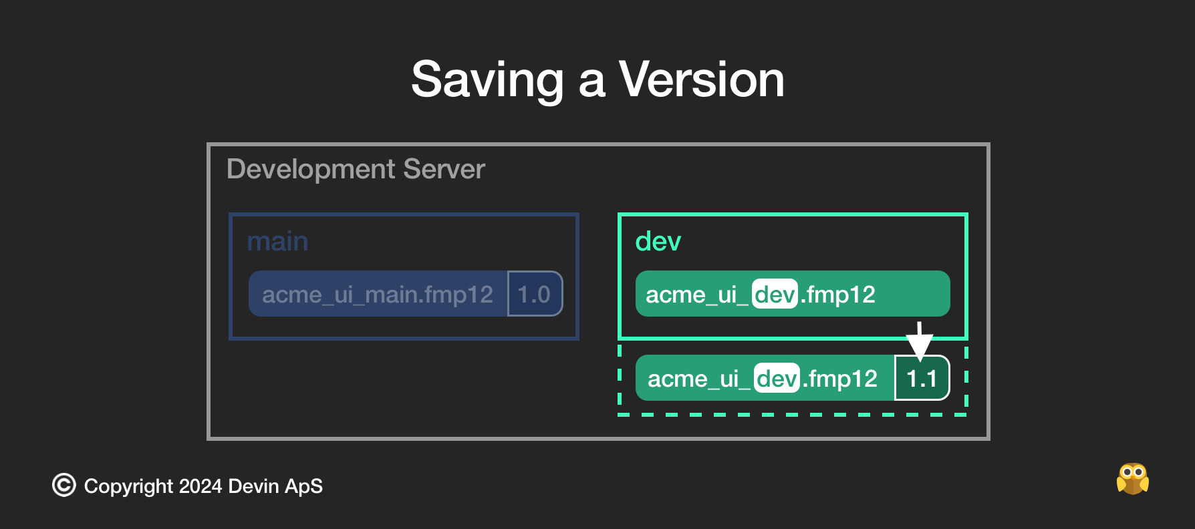1195x529 pixels.
Task: Click highlighted "dev" in the unversioned file name
Action: 775,295
